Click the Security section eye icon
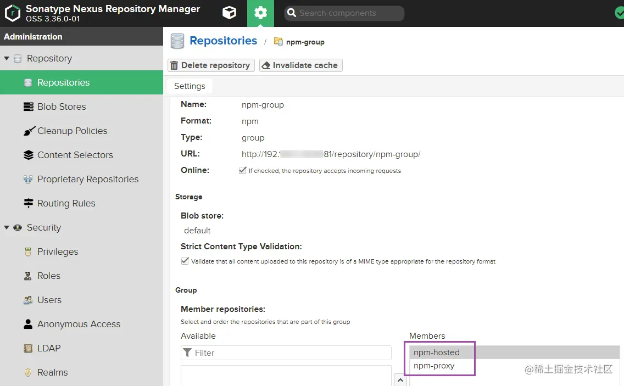624x386 pixels. click(18, 228)
